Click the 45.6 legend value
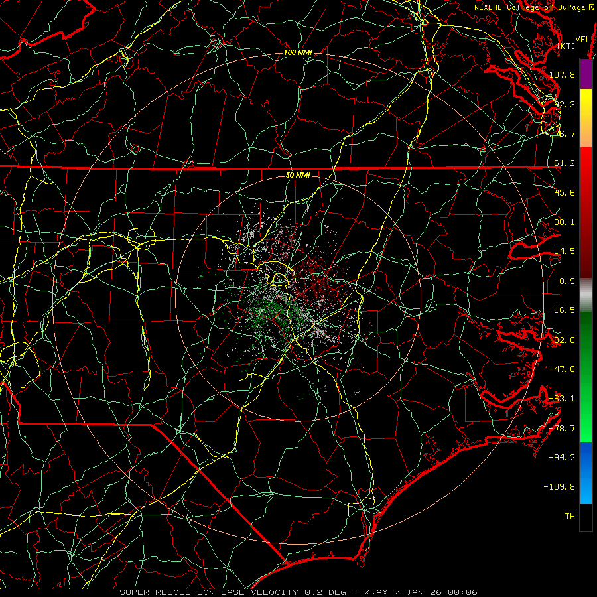The height and width of the screenshot is (597, 597). tap(564, 192)
